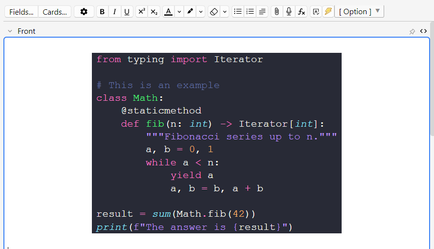Record audio with the microphone icon
434x249 pixels.
pyautogui.click(x=289, y=12)
